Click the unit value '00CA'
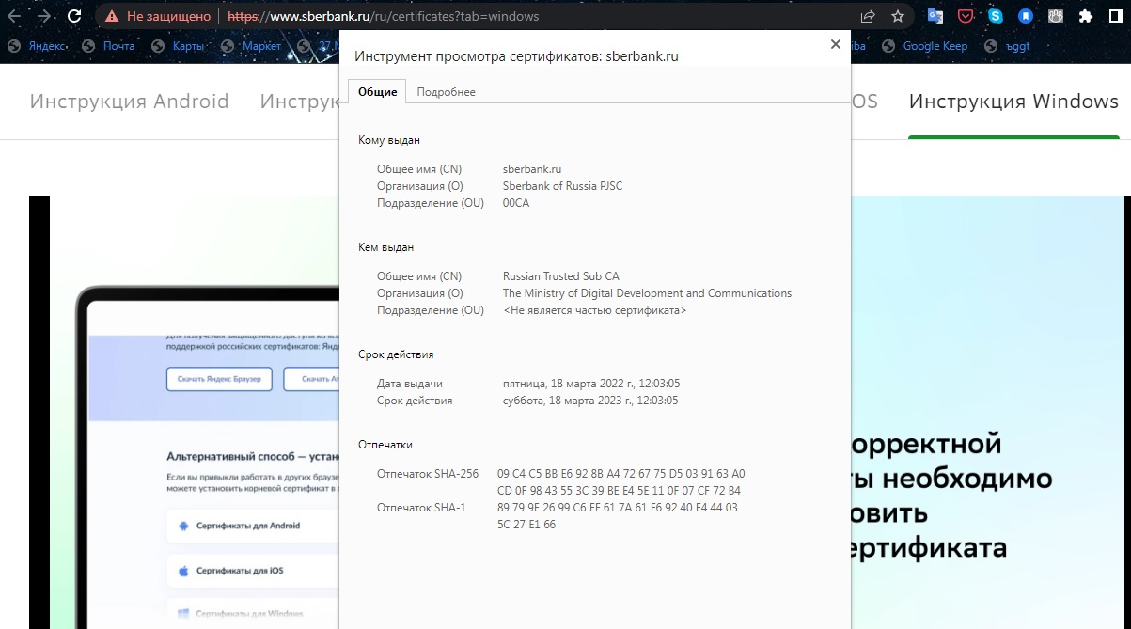 tap(516, 203)
